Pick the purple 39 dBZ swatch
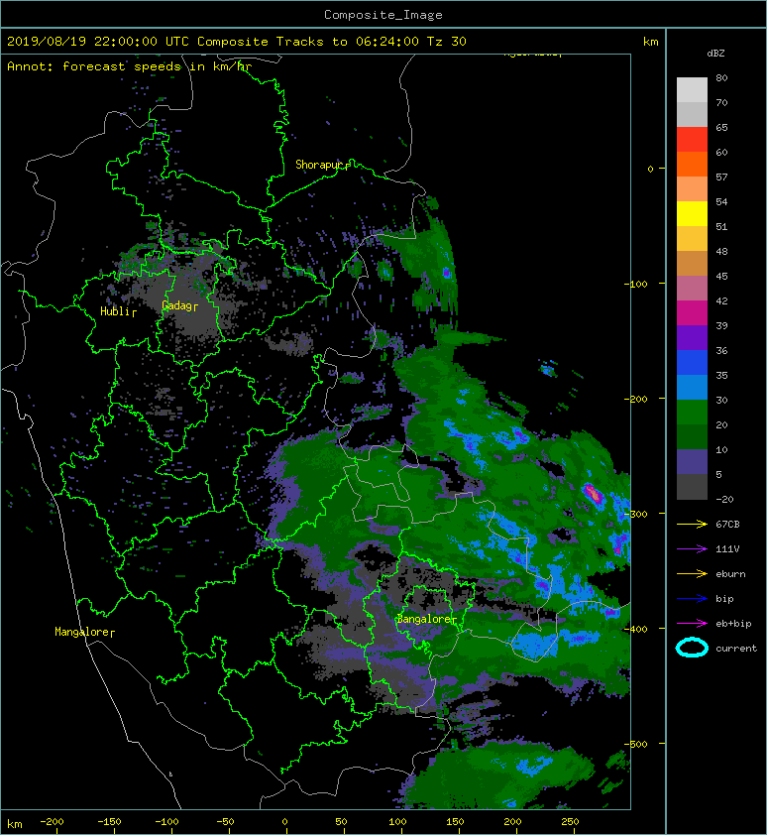This screenshot has height=835, width=767. [x=692, y=337]
